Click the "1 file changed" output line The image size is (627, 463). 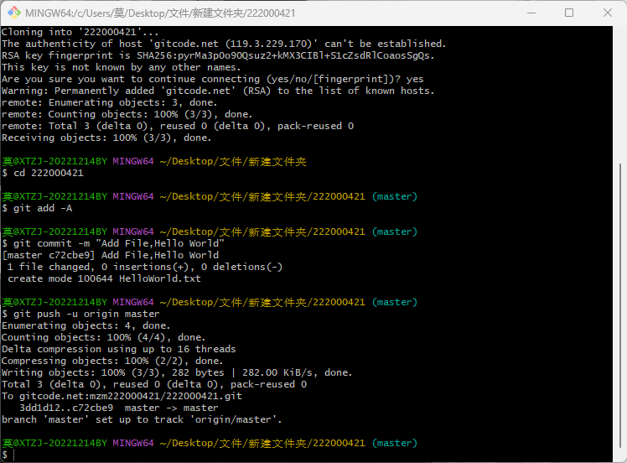(x=144, y=267)
